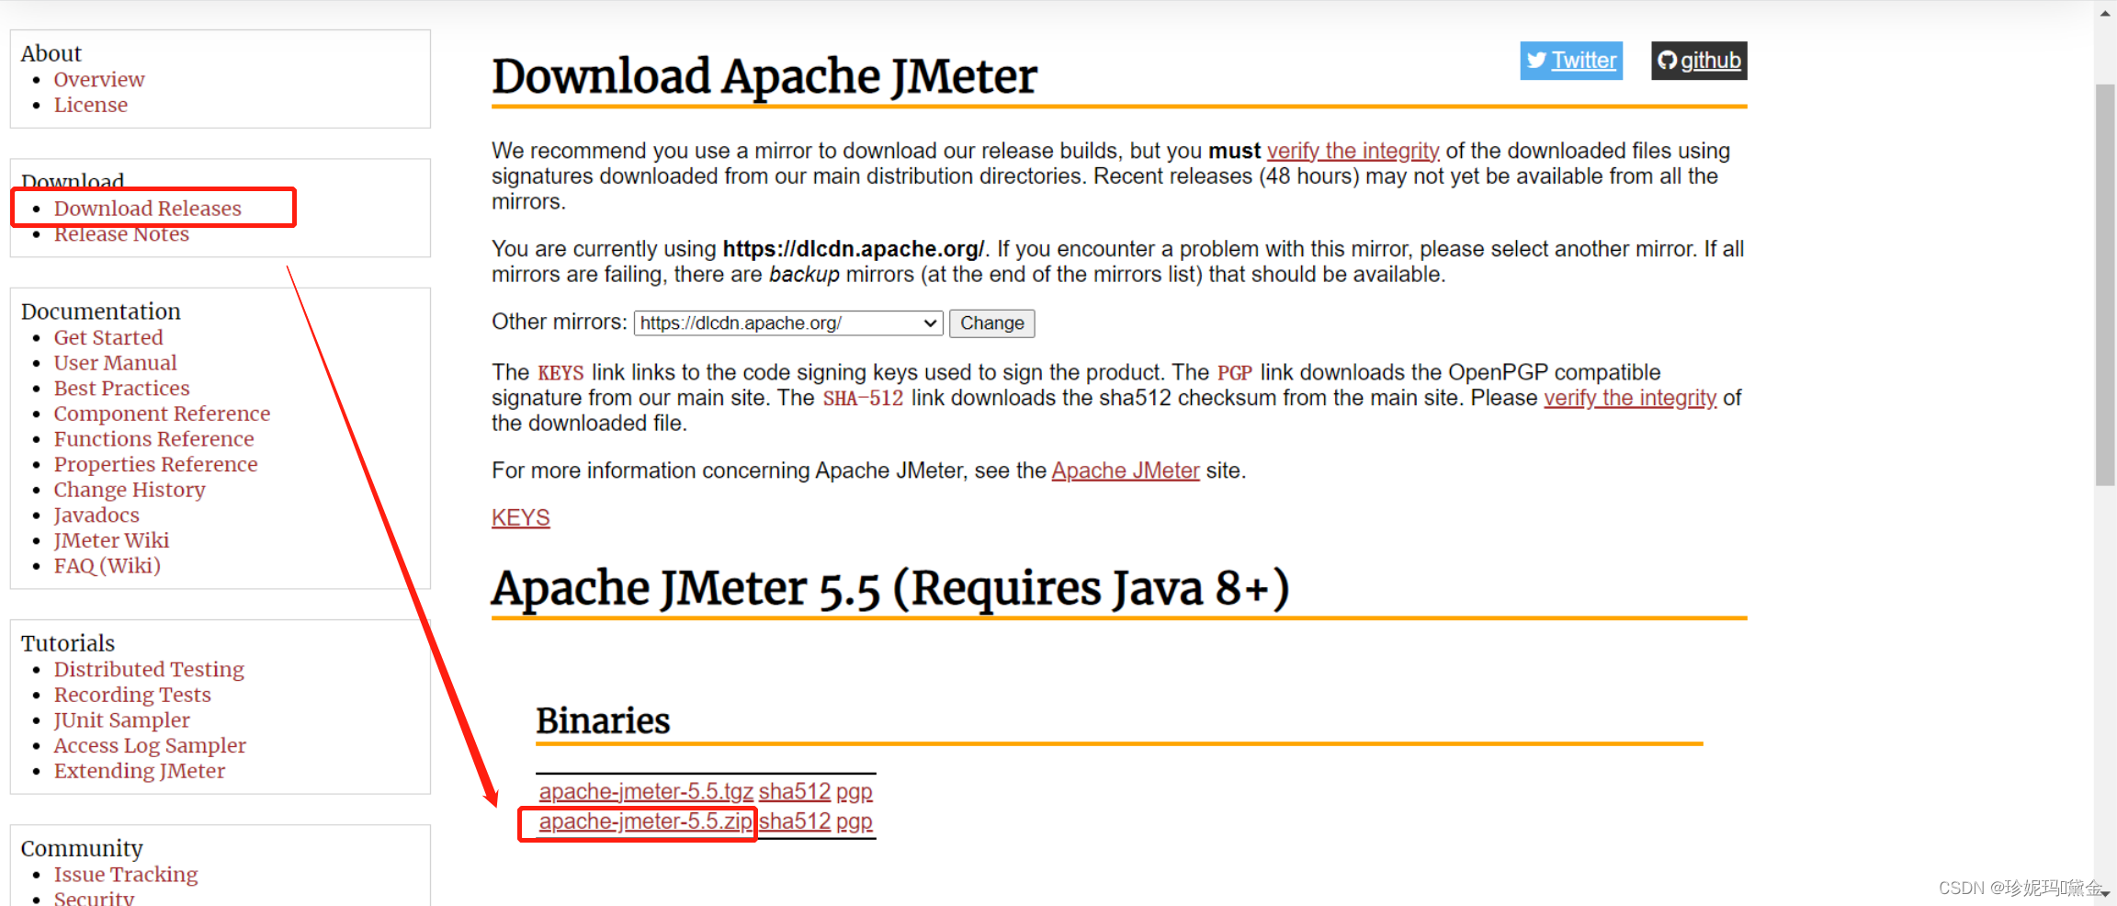2117x906 pixels.
Task: Click 'verify the integrity' link near SHA-512 text
Action: point(1630,398)
